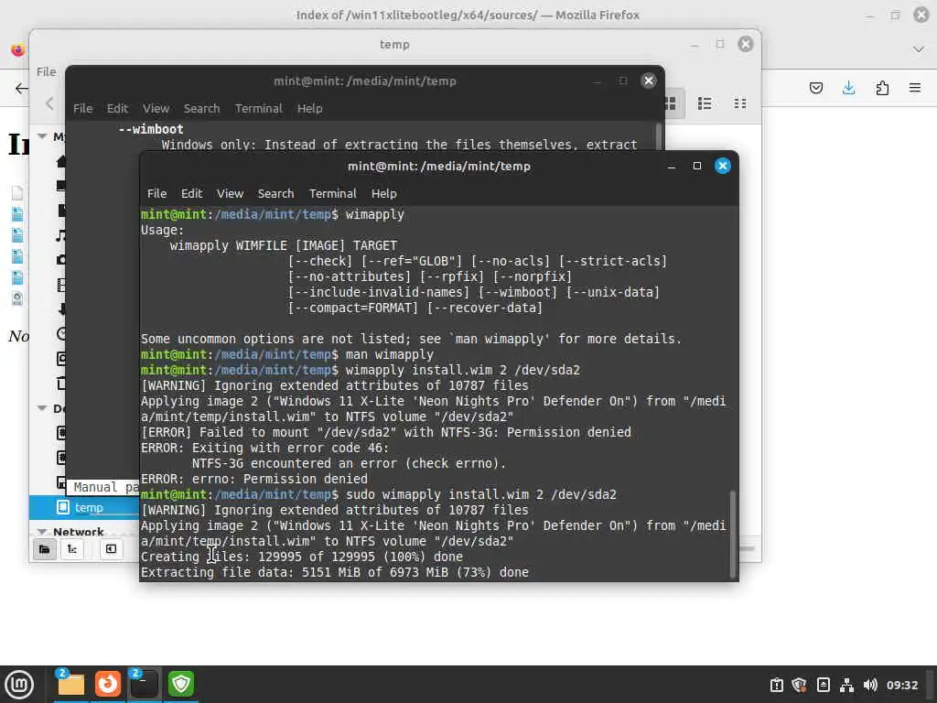Screen dimensions: 937x703
Task: Open calendar from 09:32 clock
Action: coord(901,685)
